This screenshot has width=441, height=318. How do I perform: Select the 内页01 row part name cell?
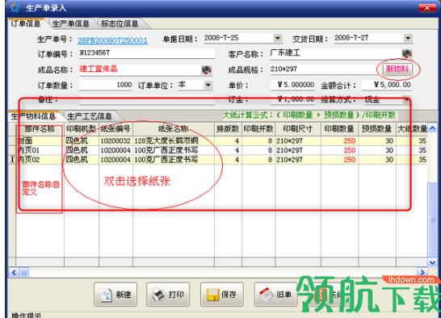40,150
